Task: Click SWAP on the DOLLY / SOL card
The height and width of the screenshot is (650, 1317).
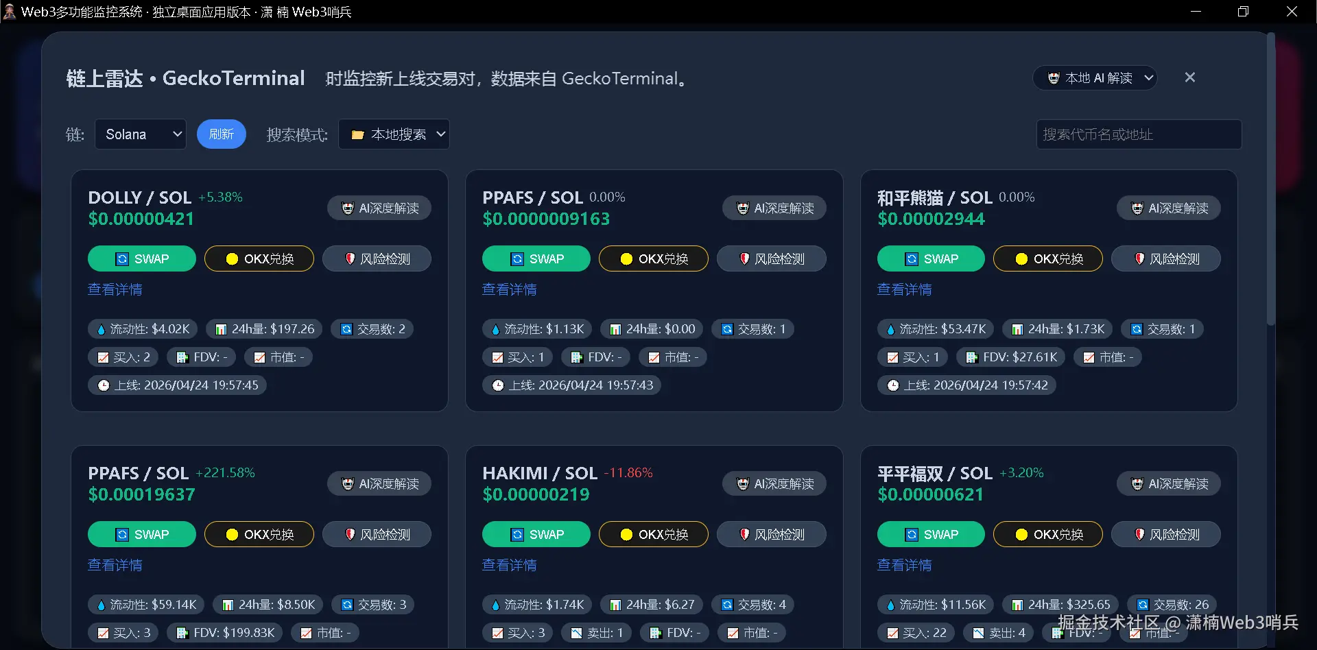Action: (x=142, y=259)
